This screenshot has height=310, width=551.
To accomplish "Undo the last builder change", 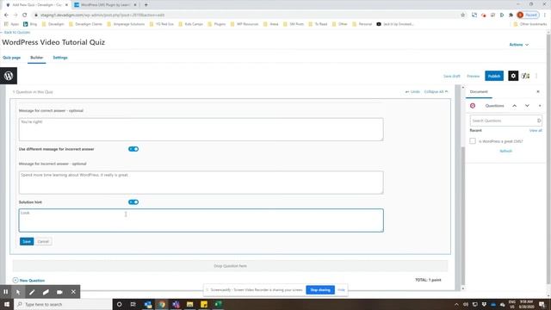I will (x=412, y=92).
